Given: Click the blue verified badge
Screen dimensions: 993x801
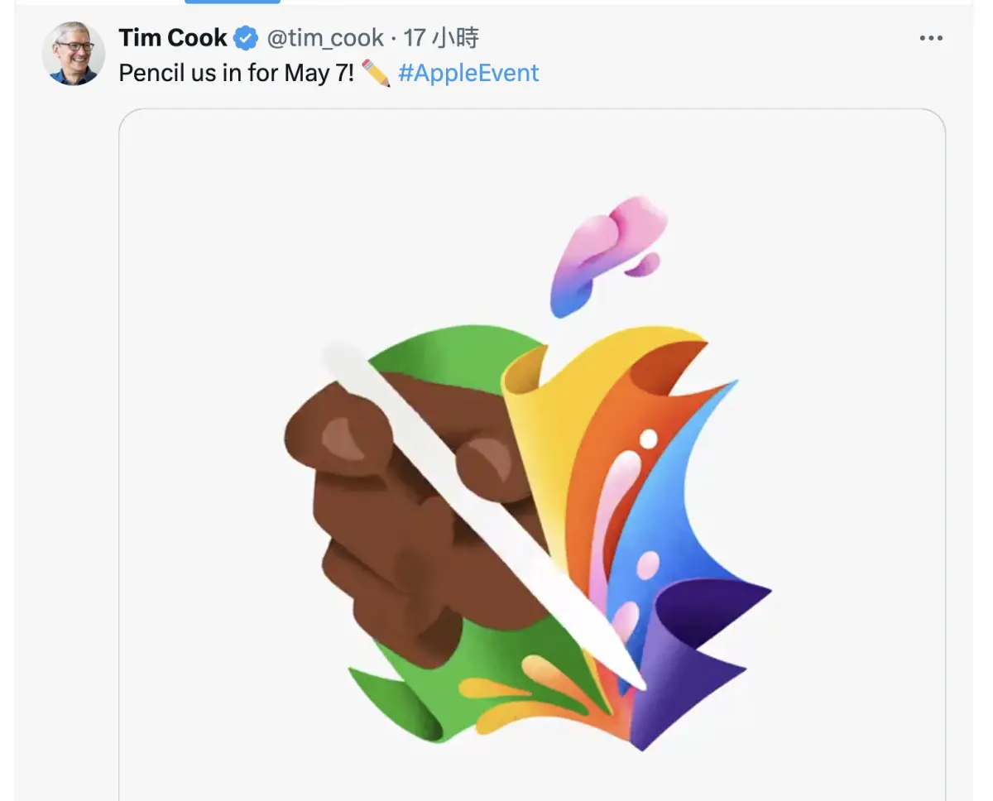Looking at the screenshot, I should click(x=246, y=38).
